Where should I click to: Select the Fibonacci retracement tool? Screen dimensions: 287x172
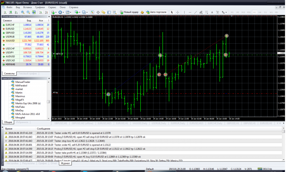206,12
